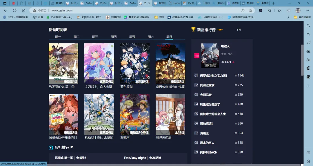Screen dimensions: 313x166
Task: Show more bookmarks bar items chevron
Action: tap(288, 17)
